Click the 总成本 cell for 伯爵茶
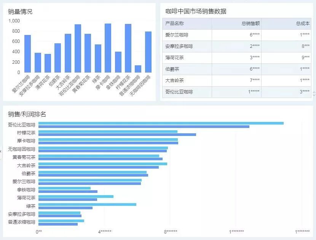This screenshot has width=316, height=240. [x=286, y=69]
